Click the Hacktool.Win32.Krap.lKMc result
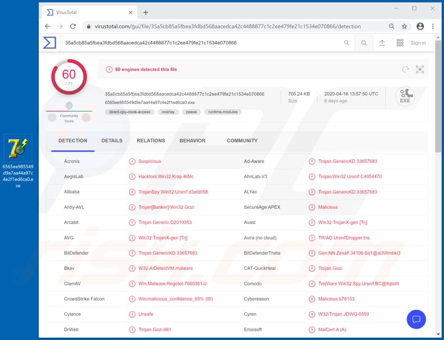Image resolution: width=444 pixels, height=340 pixels. (166, 177)
